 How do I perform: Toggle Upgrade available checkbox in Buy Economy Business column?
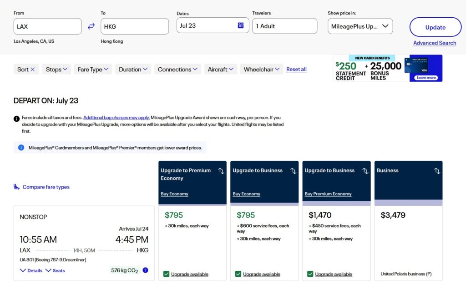[238, 274]
